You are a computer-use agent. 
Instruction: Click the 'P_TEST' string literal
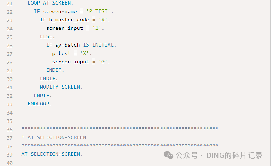(98, 12)
